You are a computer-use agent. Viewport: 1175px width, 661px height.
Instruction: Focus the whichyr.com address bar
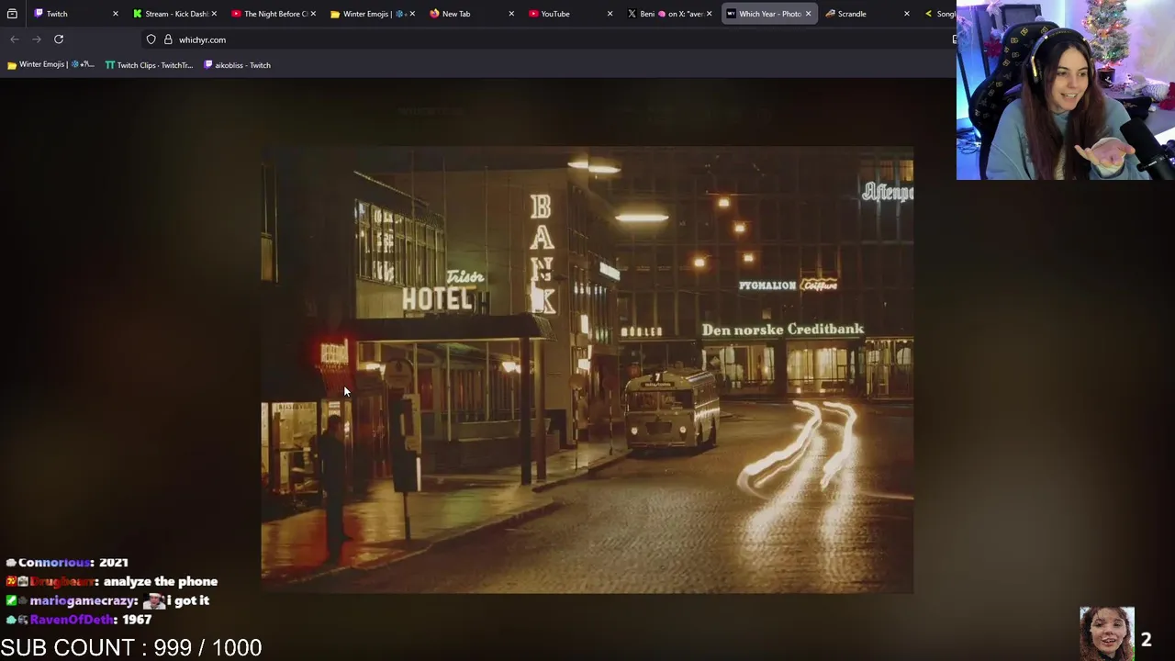tap(551, 39)
